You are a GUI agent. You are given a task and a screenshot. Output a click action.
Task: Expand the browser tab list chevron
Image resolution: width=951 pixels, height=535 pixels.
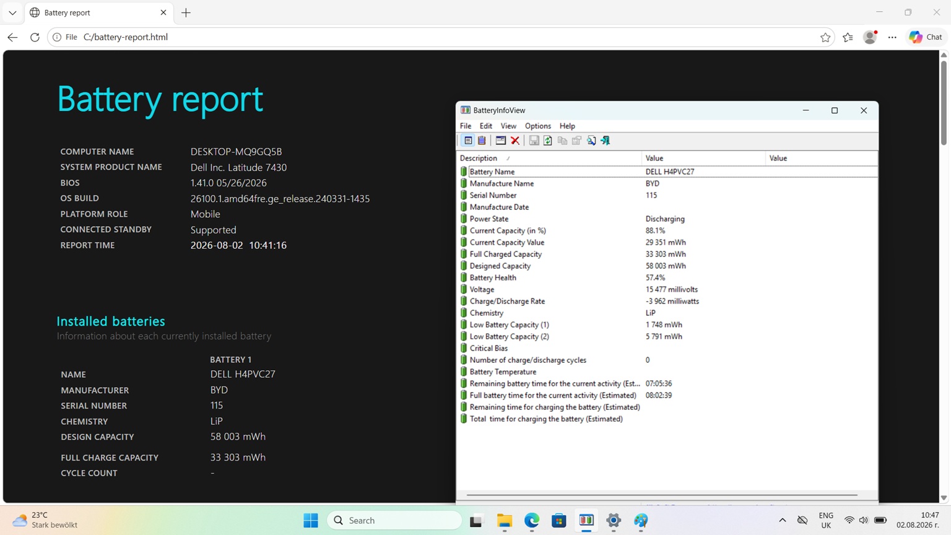pyautogui.click(x=12, y=12)
